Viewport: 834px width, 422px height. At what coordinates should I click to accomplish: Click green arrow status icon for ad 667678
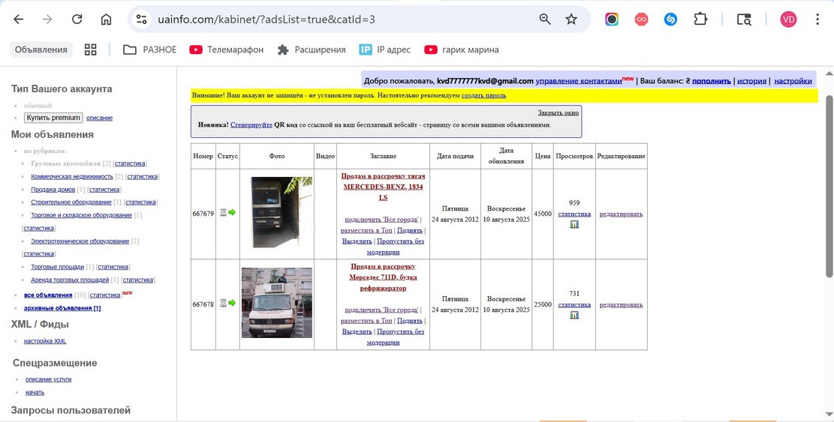pyautogui.click(x=232, y=303)
